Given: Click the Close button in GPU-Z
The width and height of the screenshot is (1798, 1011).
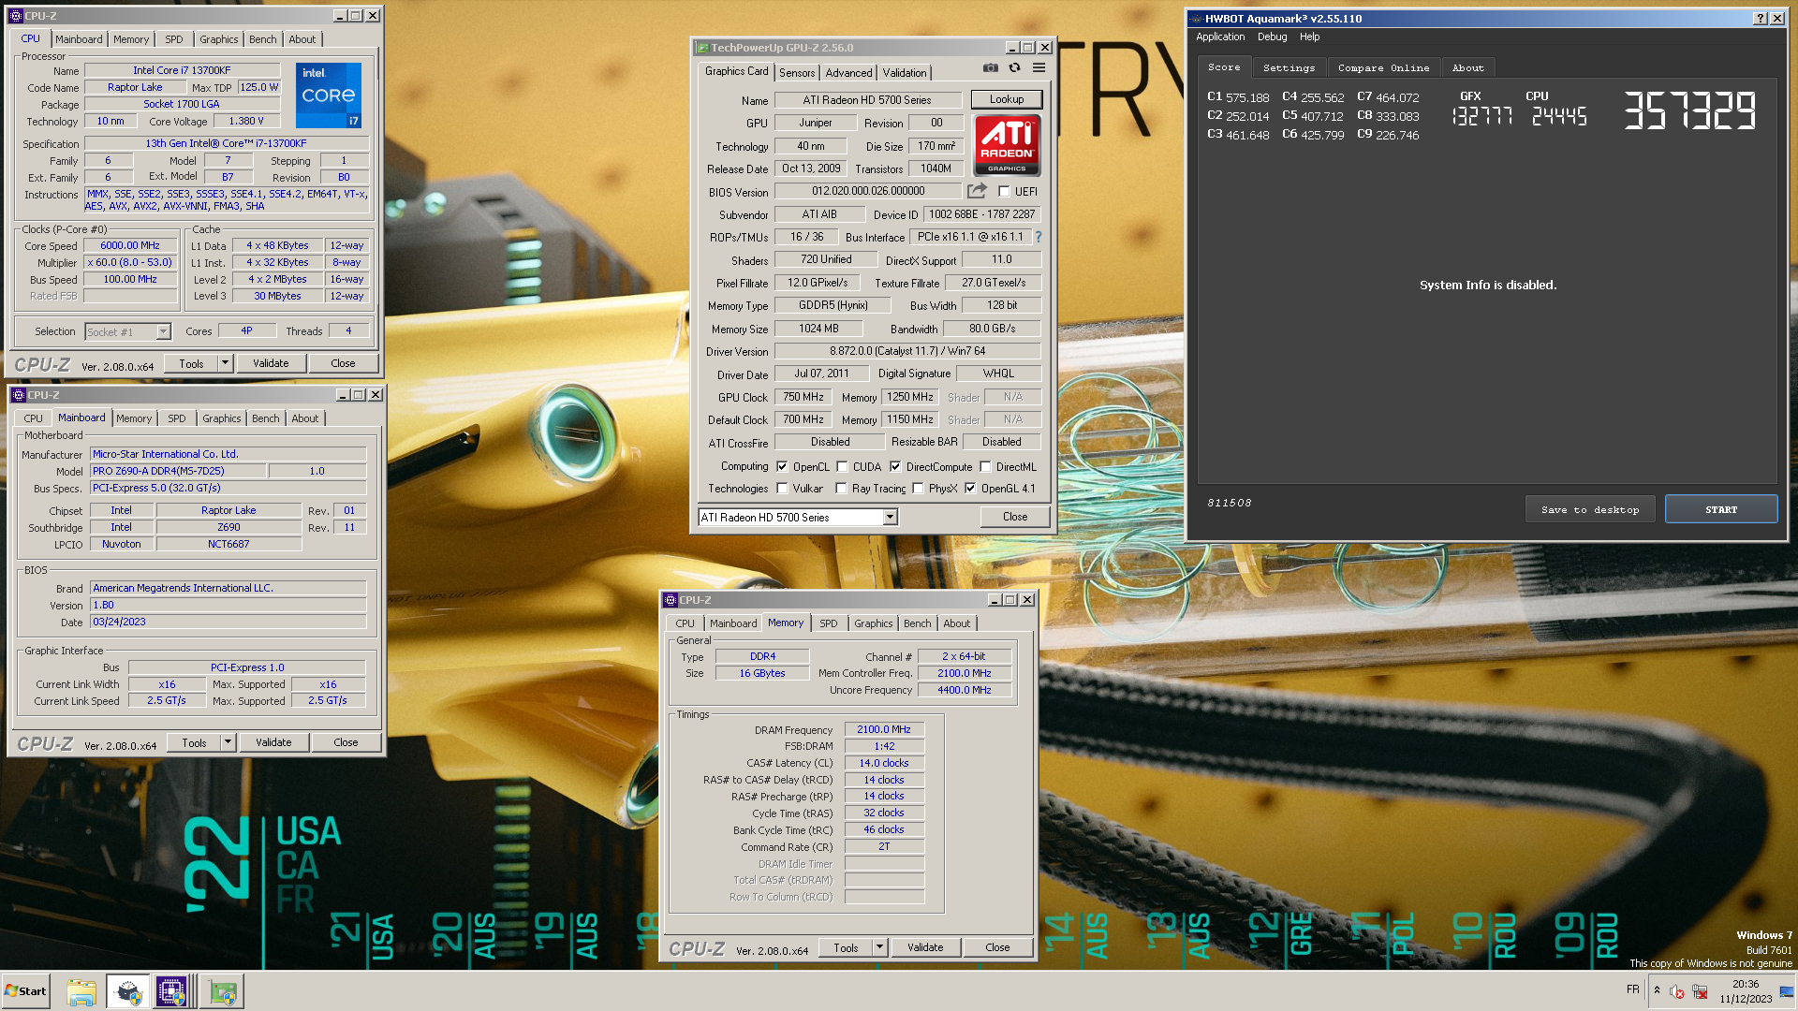Looking at the screenshot, I should pyautogui.click(x=1014, y=517).
